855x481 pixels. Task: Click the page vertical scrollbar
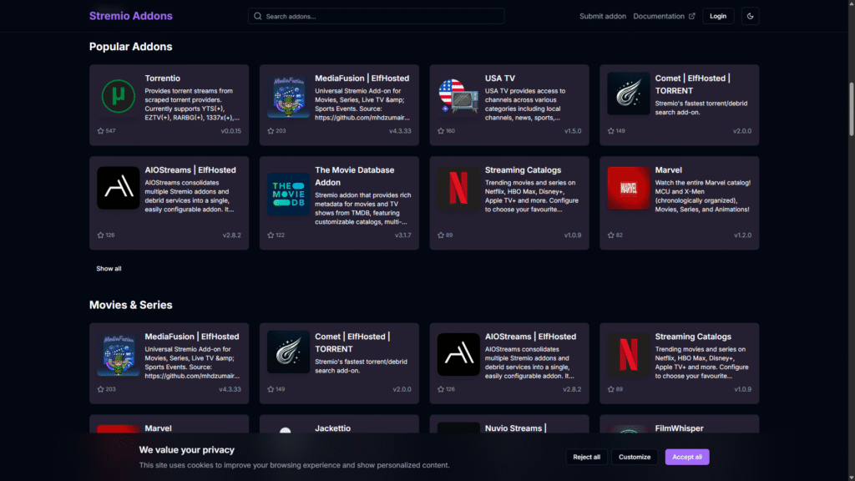[x=851, y=109]
